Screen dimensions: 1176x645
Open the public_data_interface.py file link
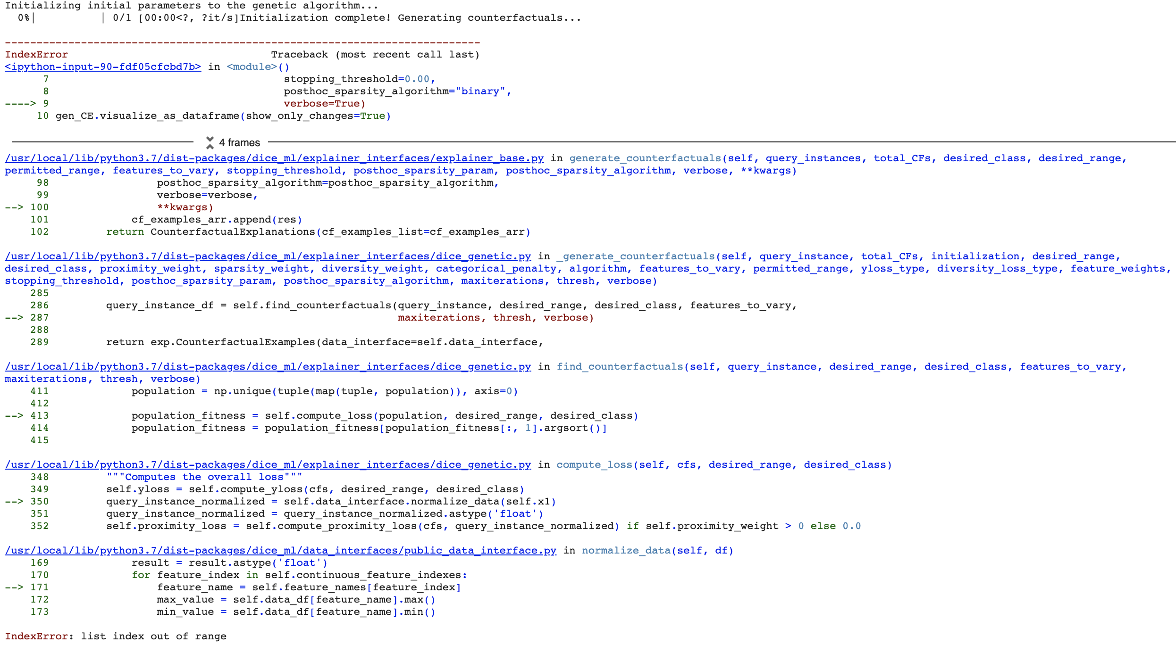coord(280,550)
